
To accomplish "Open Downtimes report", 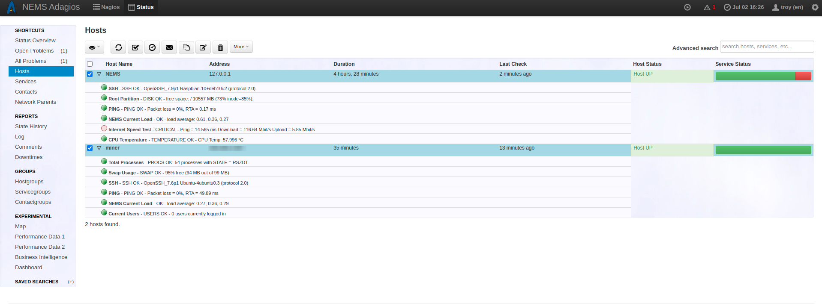I will 29,157.
